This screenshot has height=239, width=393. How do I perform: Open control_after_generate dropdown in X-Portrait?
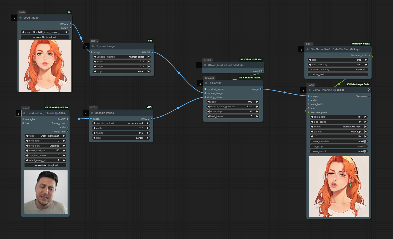233,107
